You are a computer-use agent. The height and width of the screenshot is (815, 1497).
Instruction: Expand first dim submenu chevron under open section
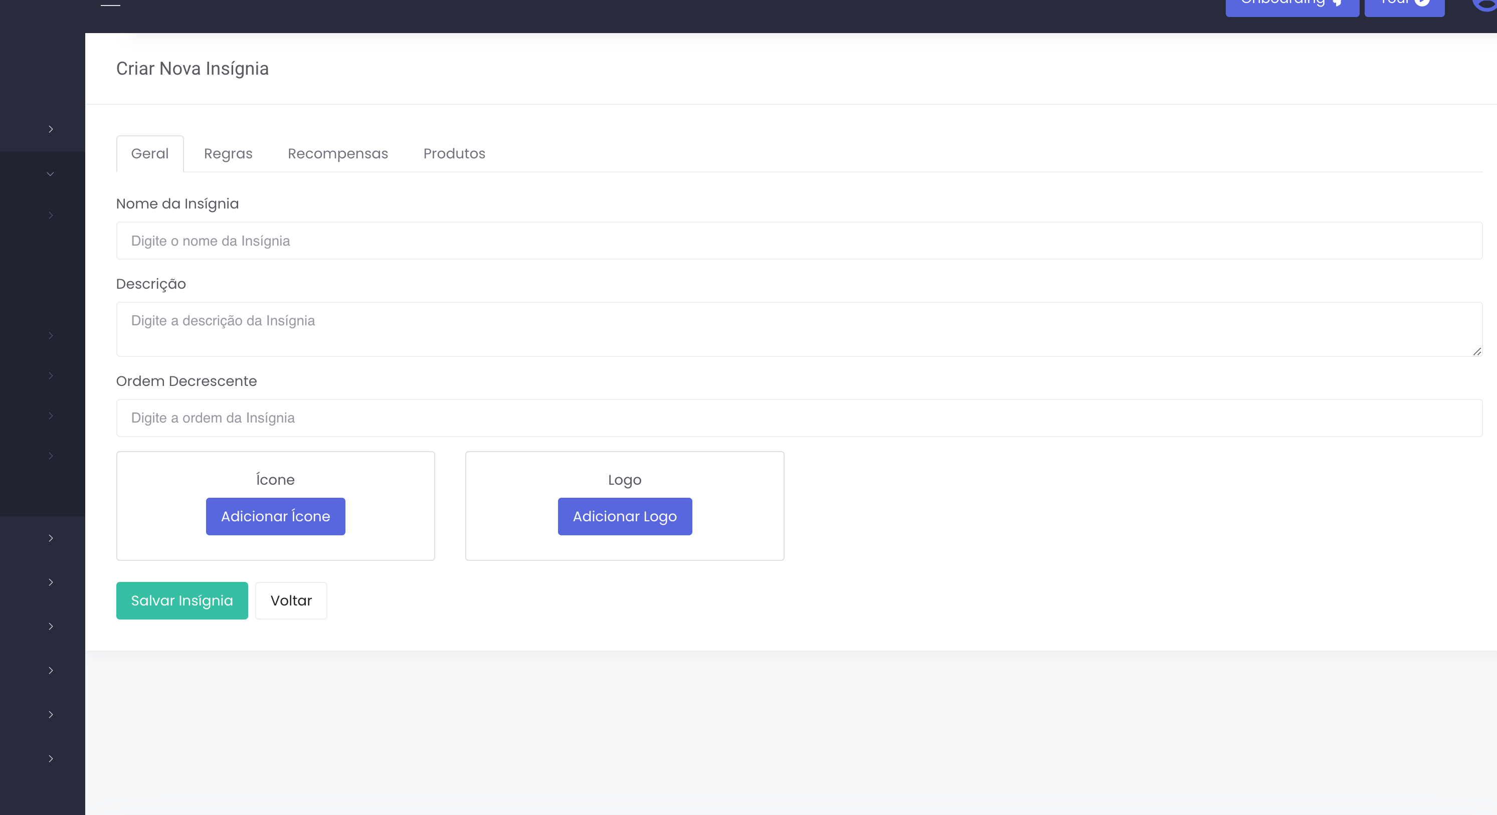51,216
